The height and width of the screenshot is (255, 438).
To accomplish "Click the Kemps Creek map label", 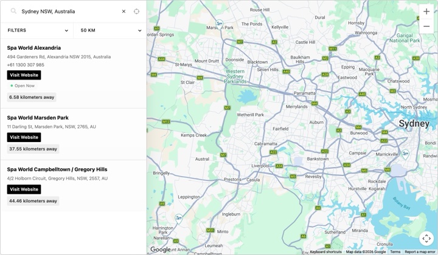I will (193, 135).
